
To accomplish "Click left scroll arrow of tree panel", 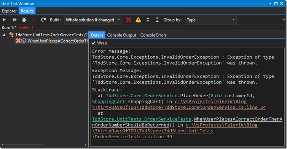I will [2, 145].
